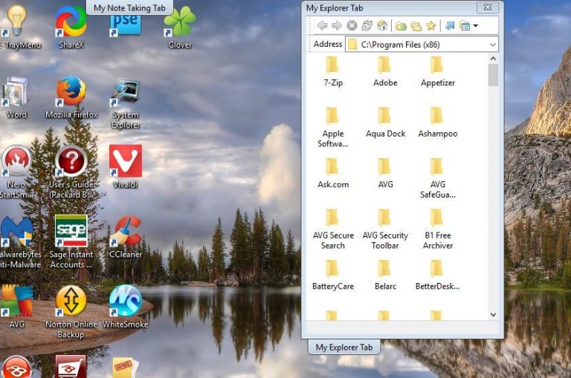Viewport: 571px width, 378px height.
Task: Select the Ask.com folder
Action: tap(333, 174)
